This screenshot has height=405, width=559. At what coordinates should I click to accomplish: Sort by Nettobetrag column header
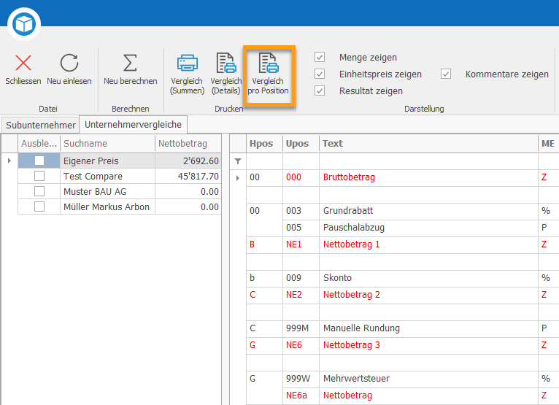tap(188, 144)
